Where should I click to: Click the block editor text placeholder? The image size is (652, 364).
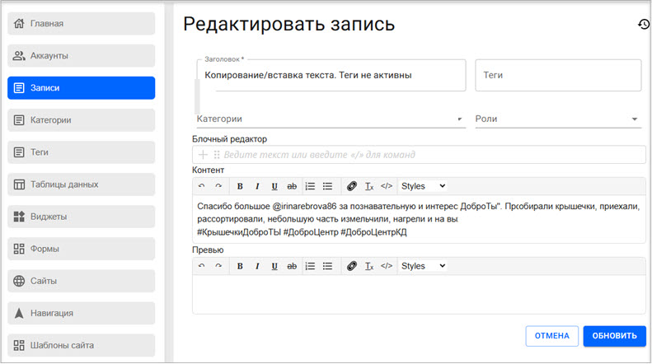click(319, 155)
